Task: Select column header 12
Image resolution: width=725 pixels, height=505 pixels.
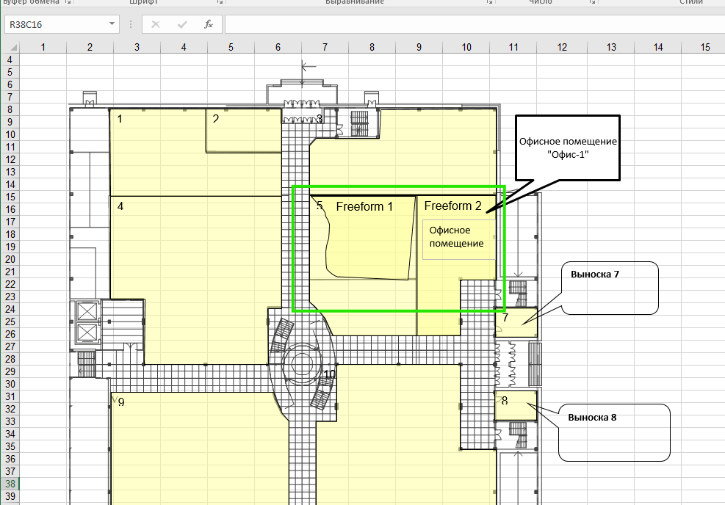Action: 562,47
